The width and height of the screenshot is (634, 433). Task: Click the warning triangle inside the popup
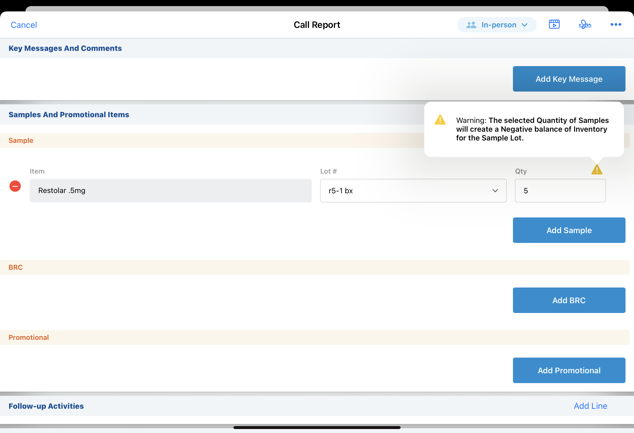coord(440,120)
